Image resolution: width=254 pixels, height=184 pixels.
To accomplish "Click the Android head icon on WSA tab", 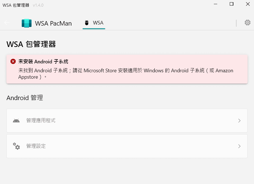I will (x=86, y=23).
